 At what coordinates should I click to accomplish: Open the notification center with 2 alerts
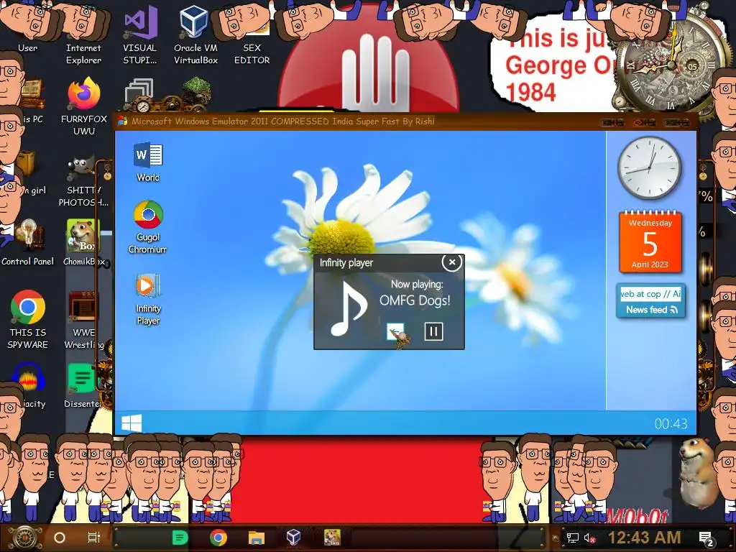pos(707,539)
